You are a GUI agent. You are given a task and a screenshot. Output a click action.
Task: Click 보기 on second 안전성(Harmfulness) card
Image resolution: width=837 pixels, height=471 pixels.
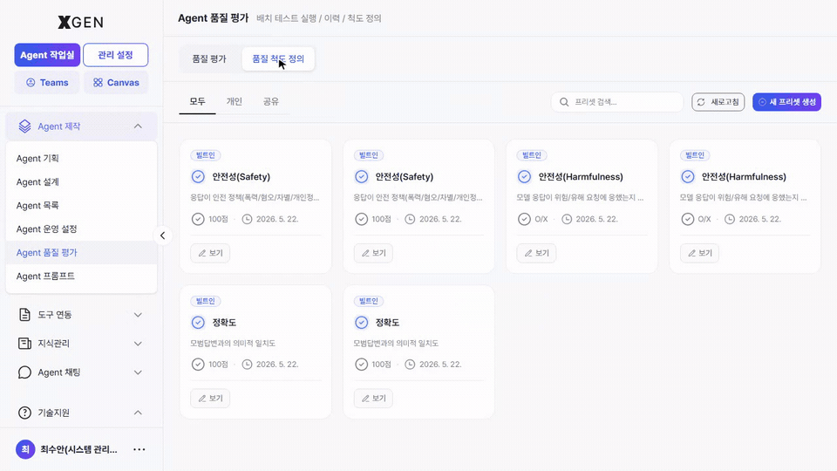(700, 253)
